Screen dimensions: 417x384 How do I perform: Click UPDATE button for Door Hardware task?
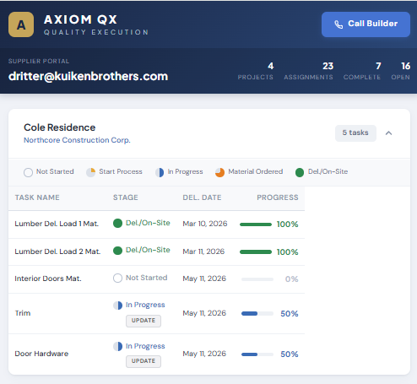point(144,361)
